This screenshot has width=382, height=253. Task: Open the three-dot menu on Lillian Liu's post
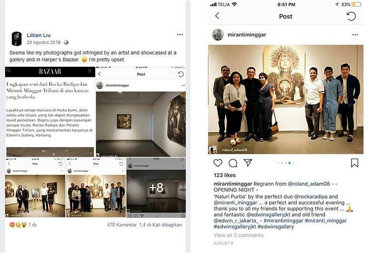tap(180, 35)
